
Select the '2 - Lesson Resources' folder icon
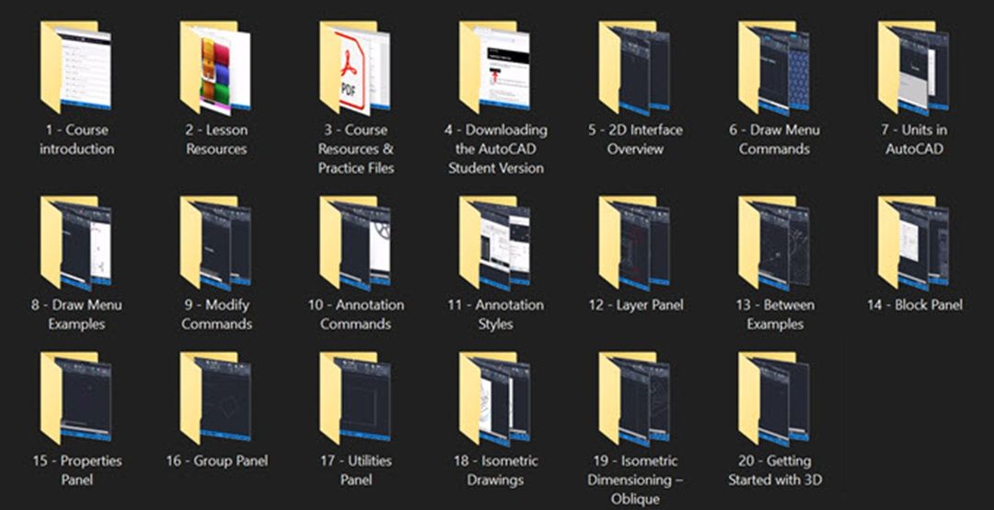pos(215,66)
